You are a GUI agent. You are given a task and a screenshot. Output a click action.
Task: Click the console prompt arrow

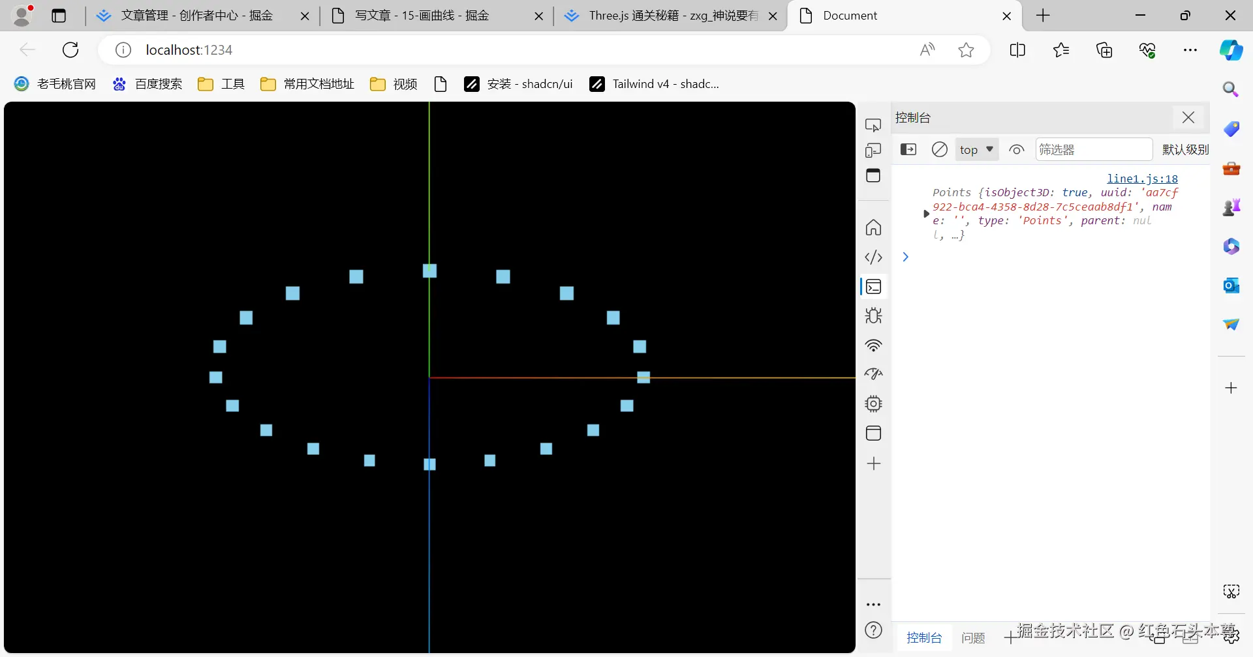pyautogui.click(x=906, y=257)
